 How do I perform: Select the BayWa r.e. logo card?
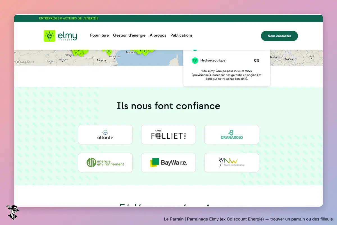(x=168, y=163)
